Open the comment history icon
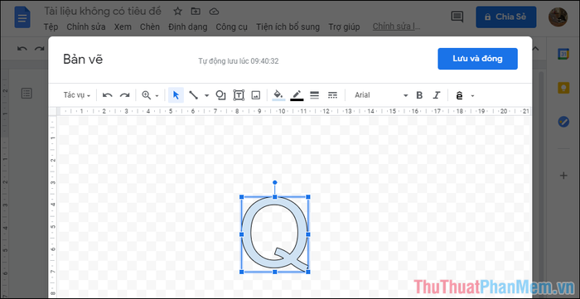 tap(457, 17)
